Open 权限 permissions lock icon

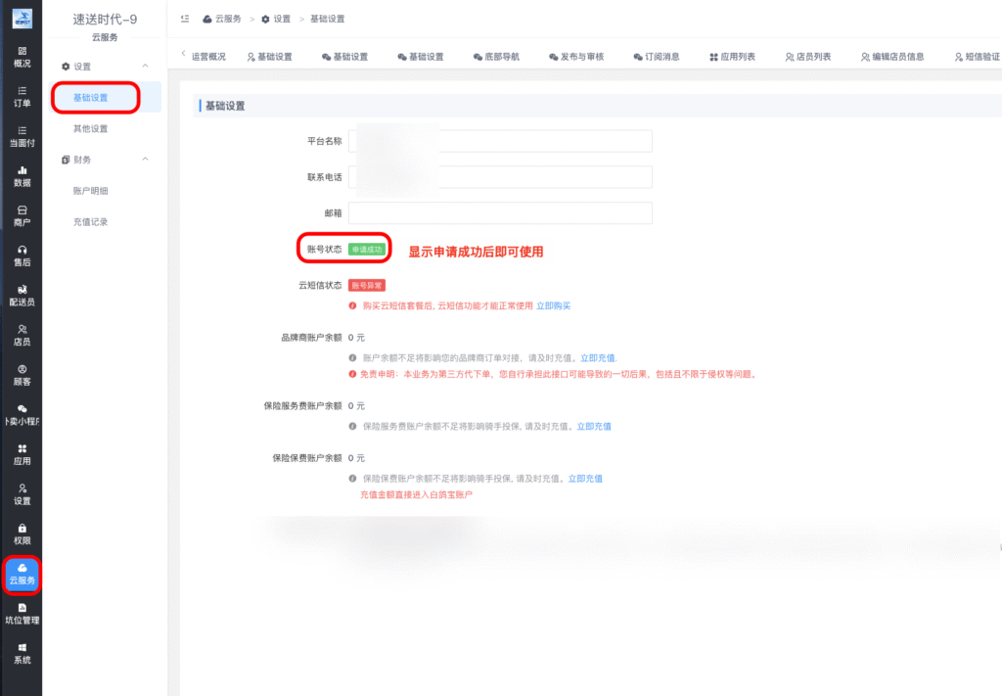(21, 534)
